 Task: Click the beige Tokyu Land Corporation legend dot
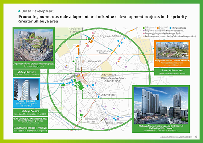(x=144, y=36)
